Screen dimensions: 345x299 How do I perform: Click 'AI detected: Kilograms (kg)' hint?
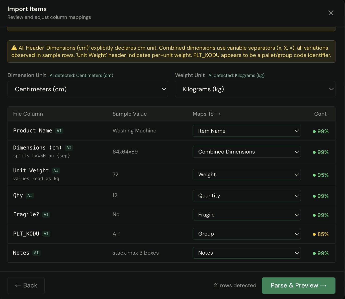click(x=236, y=76)
